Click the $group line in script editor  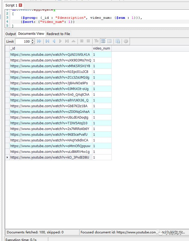click(x=81, y=18)
